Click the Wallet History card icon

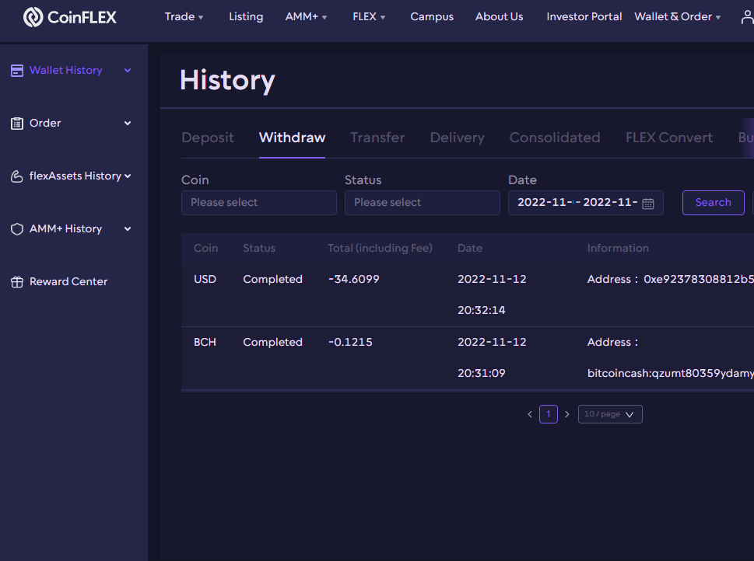[17, 71]
